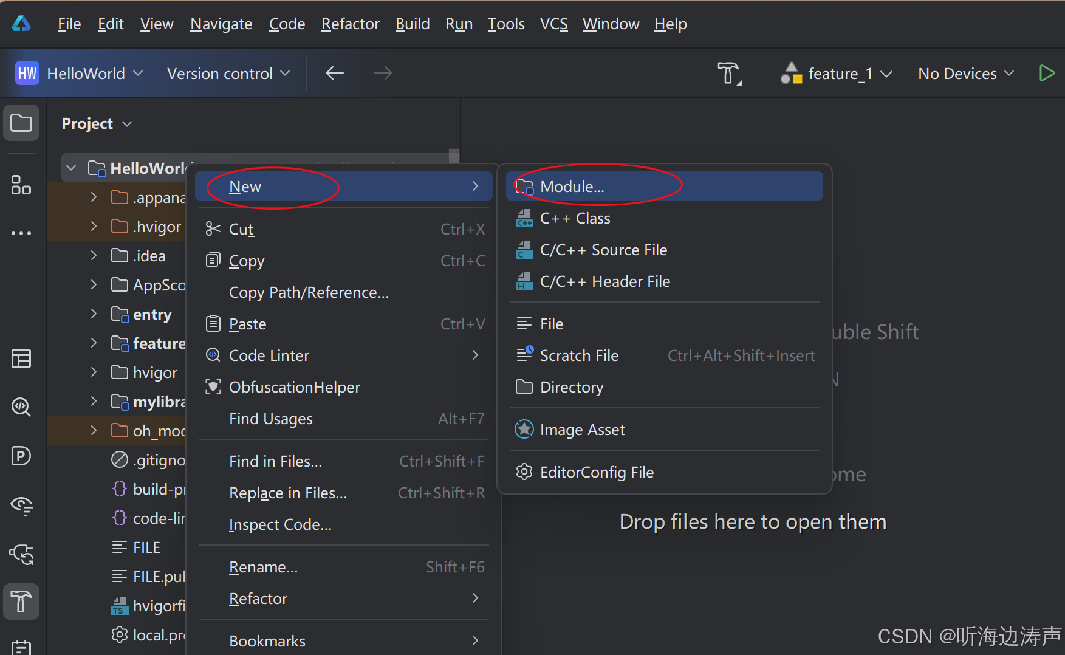This screenshot has height=655, width=1065.
Task: Select the AppScope folder in tree
Action: (148, 285)
